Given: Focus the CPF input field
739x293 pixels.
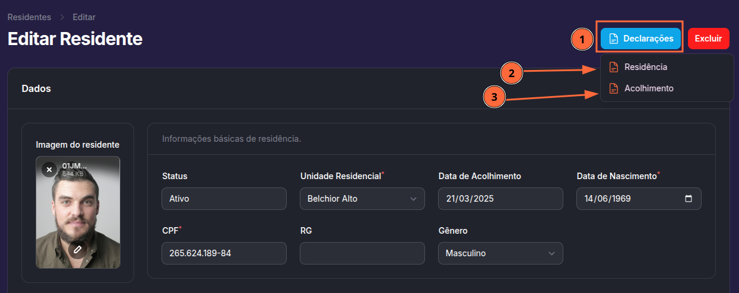Looking at the screenshot, I should pos(224,253).
